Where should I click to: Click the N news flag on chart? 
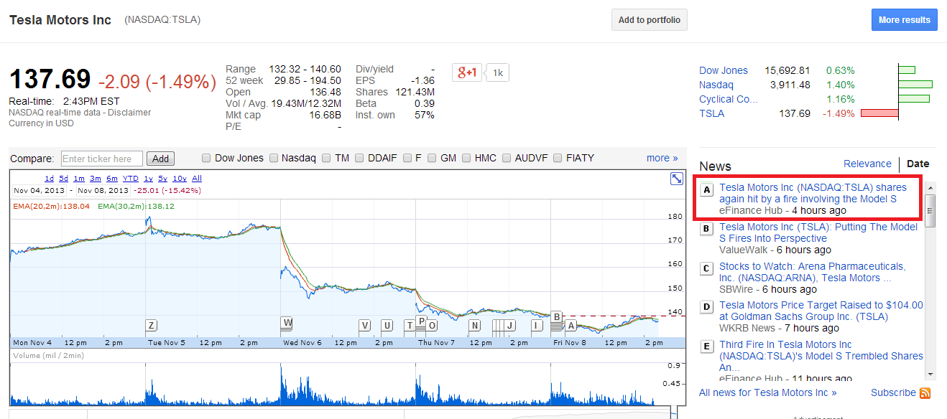click(474, 325)
